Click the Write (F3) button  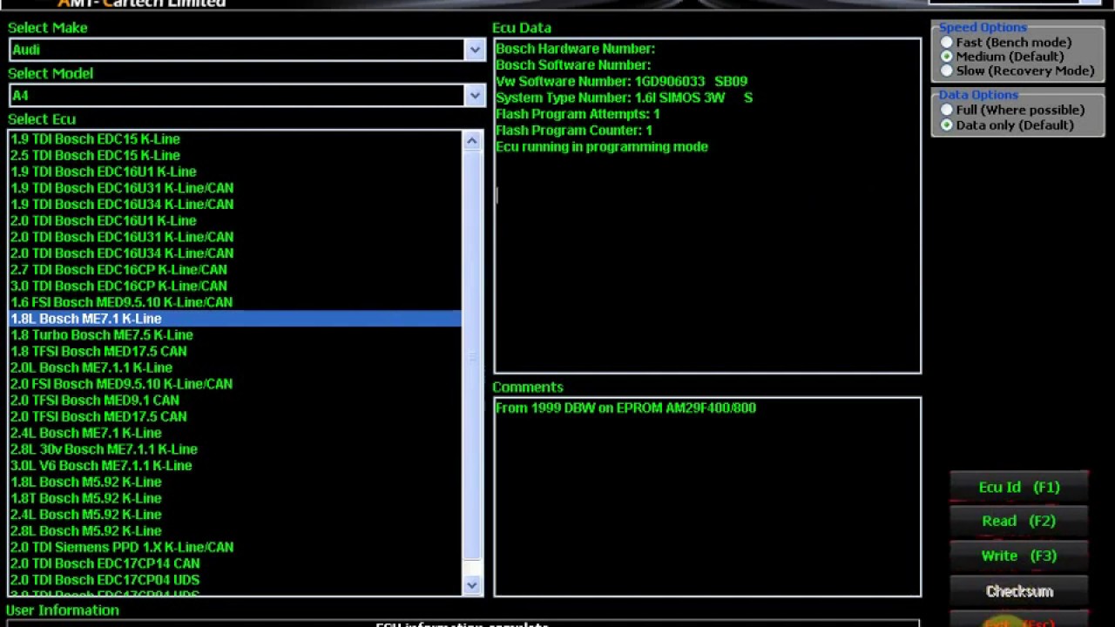1019,556
